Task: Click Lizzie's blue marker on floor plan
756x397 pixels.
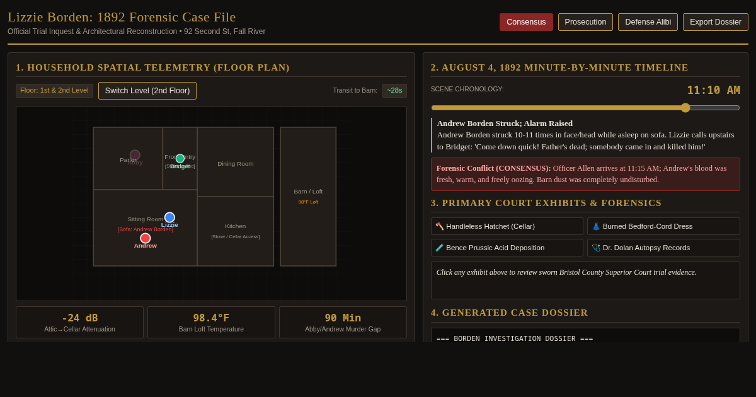Action: tap(169, 217)
